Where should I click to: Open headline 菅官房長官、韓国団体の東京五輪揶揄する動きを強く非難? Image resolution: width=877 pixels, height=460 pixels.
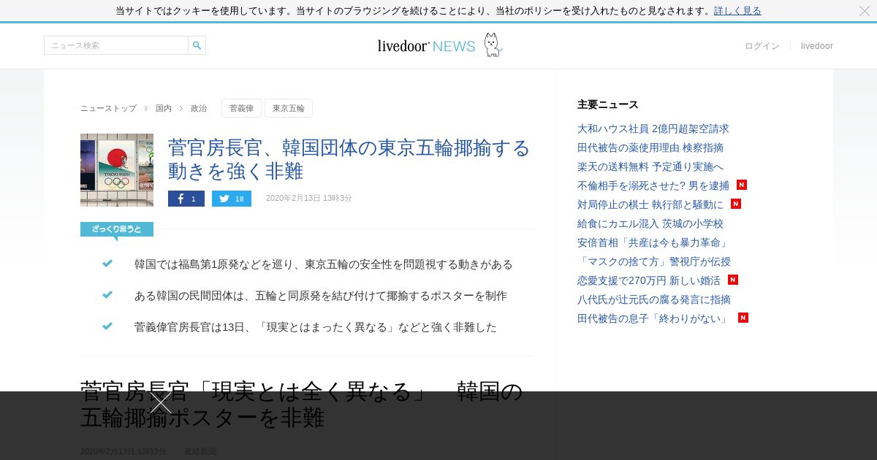(x=349, y=158)
